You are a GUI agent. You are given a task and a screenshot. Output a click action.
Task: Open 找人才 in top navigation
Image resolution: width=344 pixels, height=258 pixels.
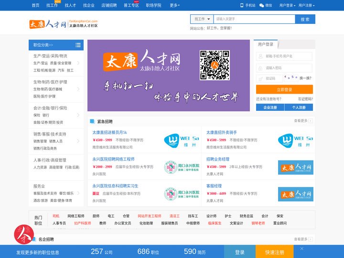pyautogui.click(x=70, y=5)
